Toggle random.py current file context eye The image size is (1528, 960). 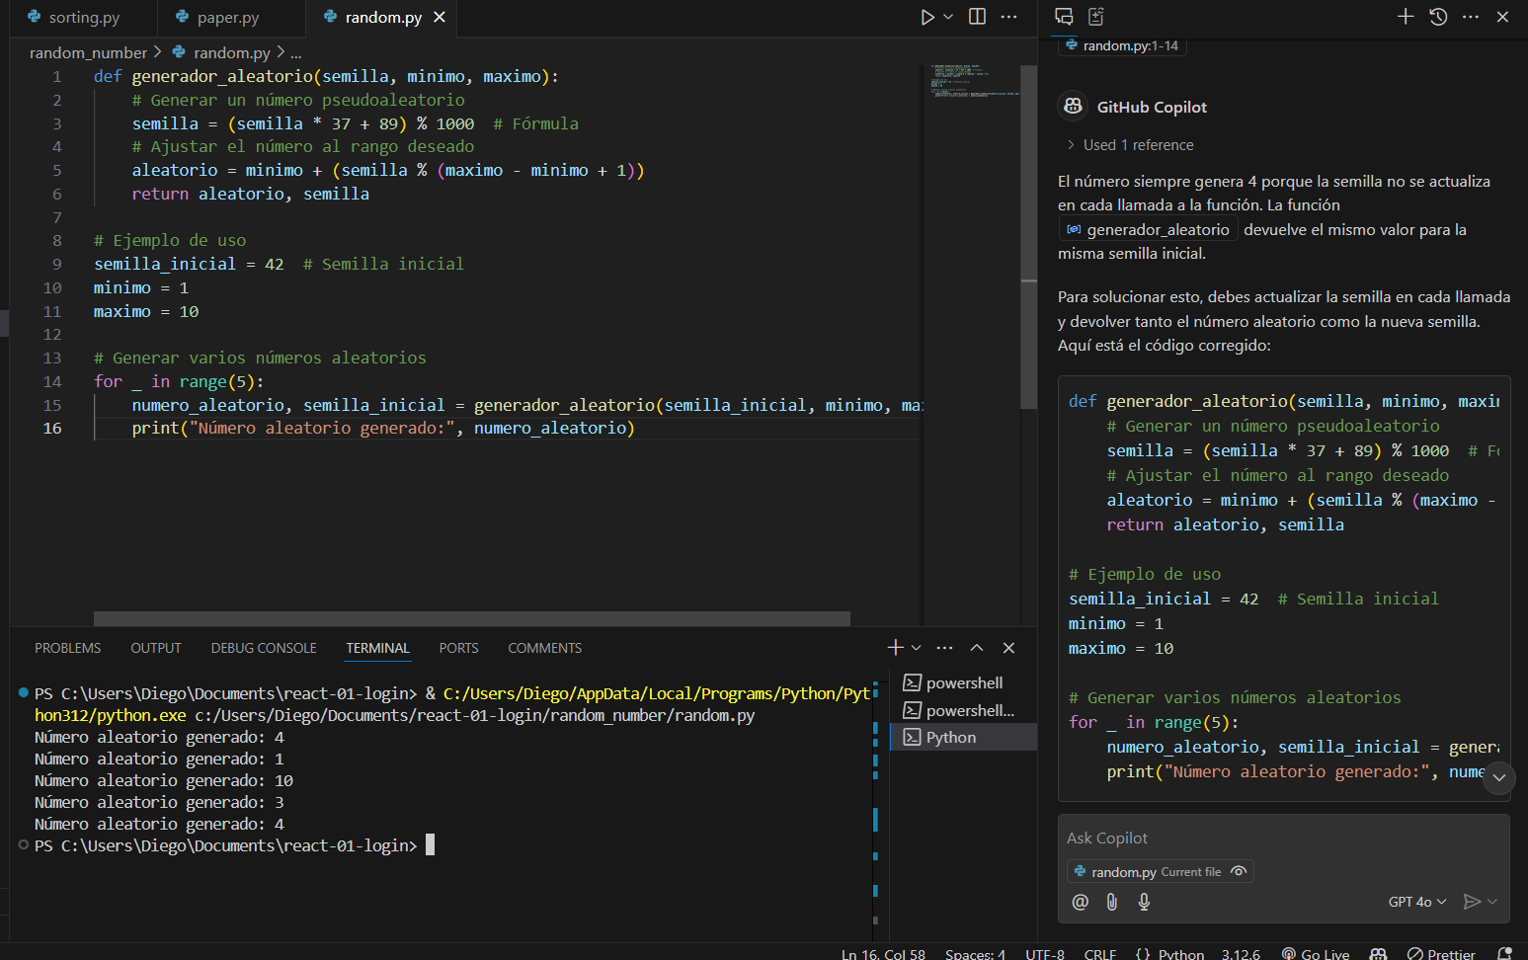(1239, 871)
